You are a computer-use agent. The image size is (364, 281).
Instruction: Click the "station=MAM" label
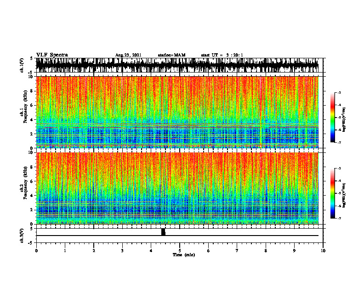point(171,55)
